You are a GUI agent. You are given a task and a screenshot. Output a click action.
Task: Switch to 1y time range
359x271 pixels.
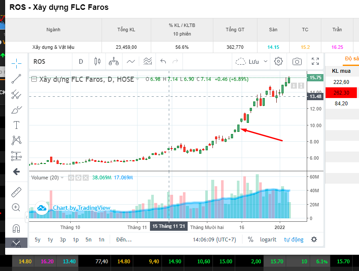[x=50, y=239]
